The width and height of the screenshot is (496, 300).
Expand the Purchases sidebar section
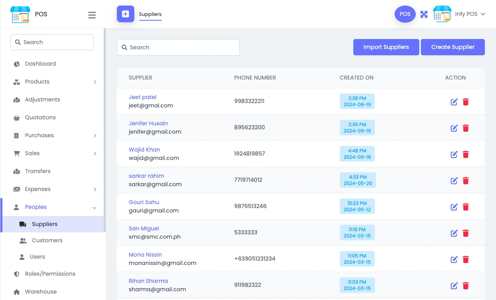coord(95,136)
